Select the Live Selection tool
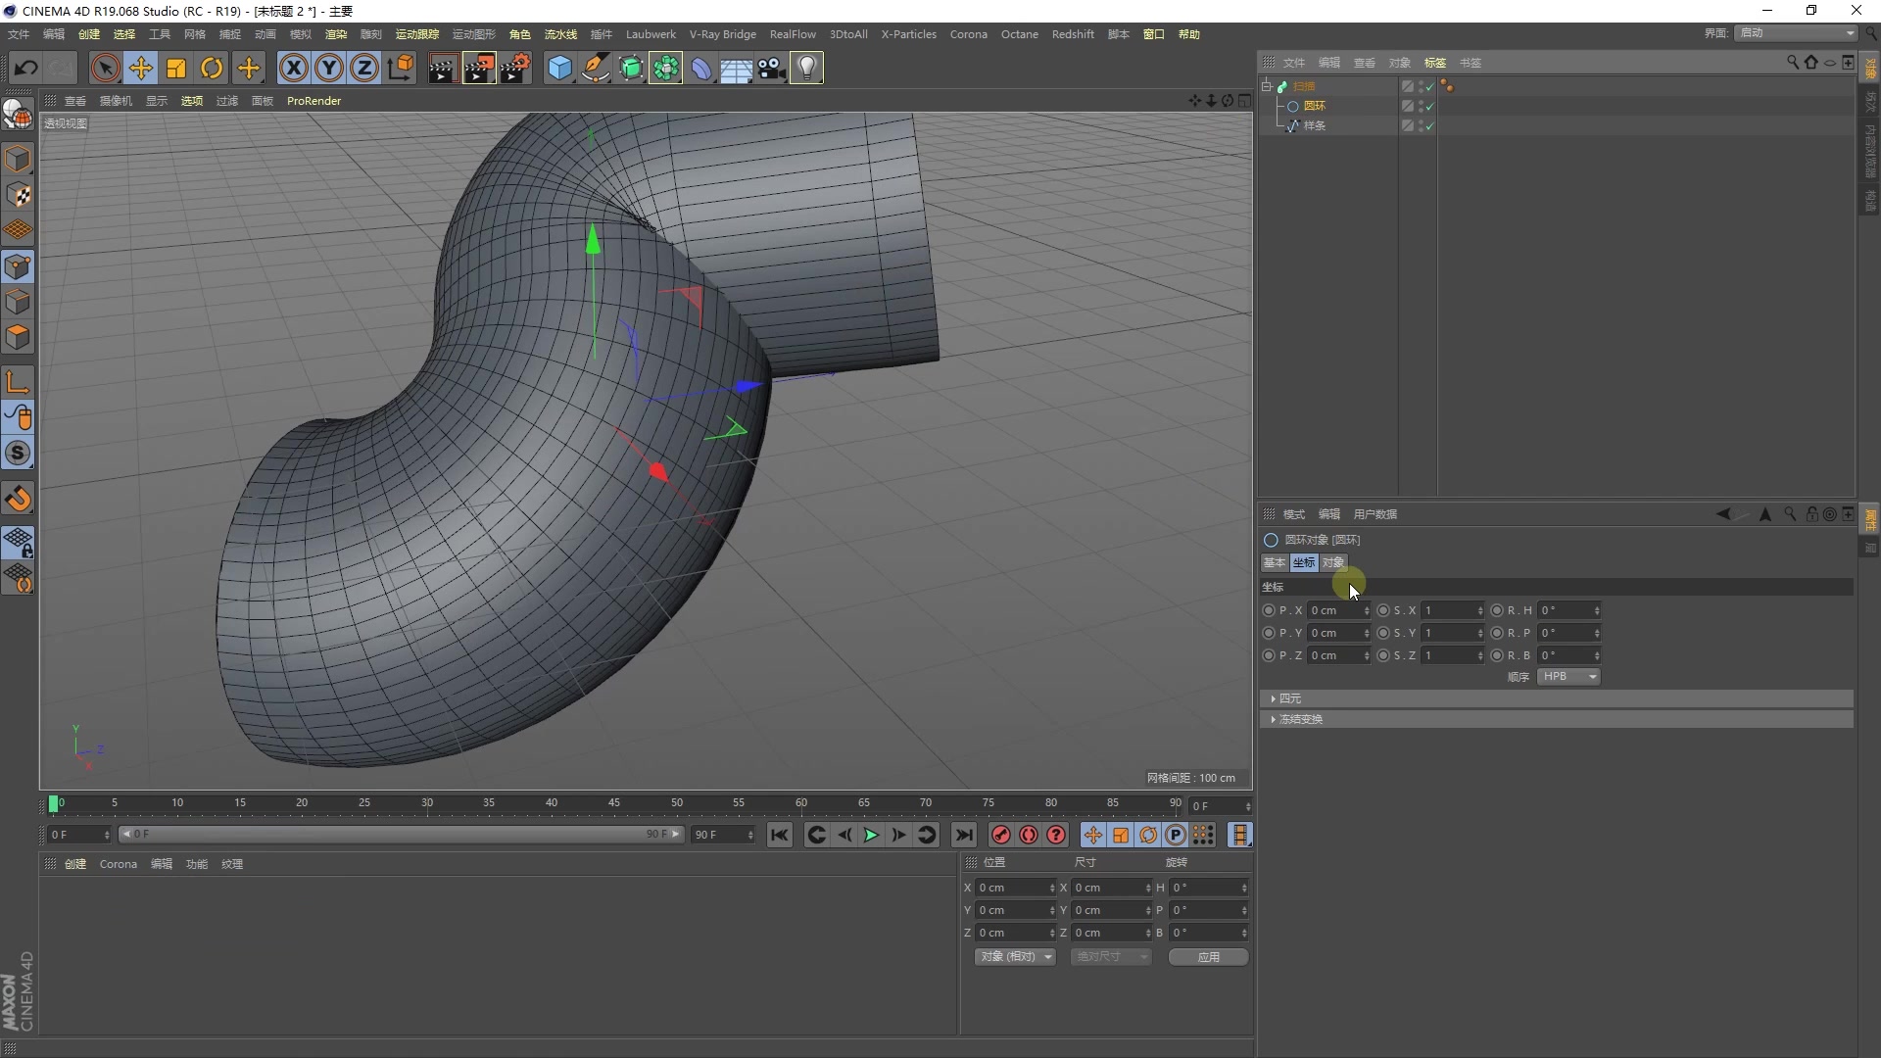This screenshot has height=1058, width=1881. (x=105, y=68)
